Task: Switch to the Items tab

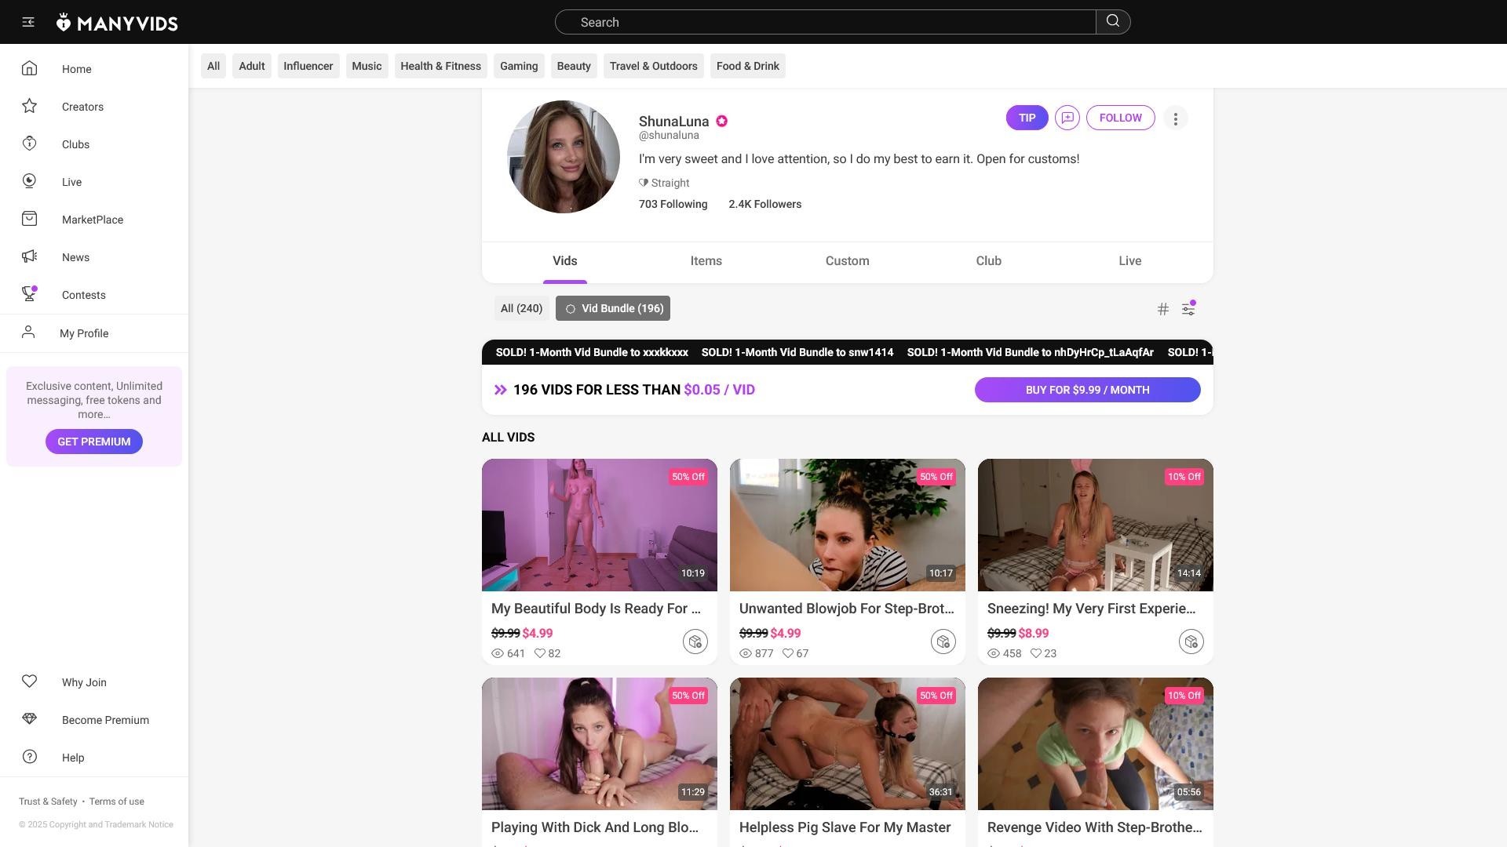Action: tap(706, 261)
